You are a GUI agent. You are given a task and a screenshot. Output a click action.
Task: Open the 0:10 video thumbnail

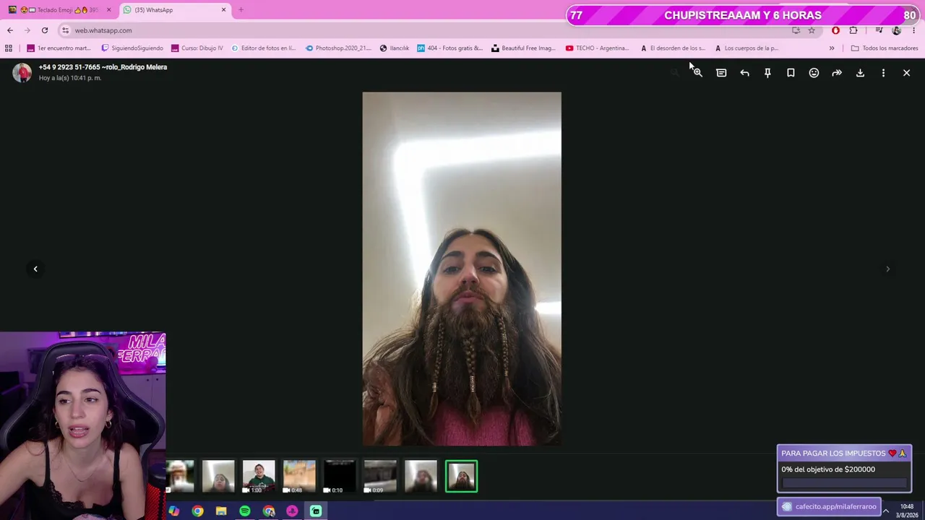point(340,477)
